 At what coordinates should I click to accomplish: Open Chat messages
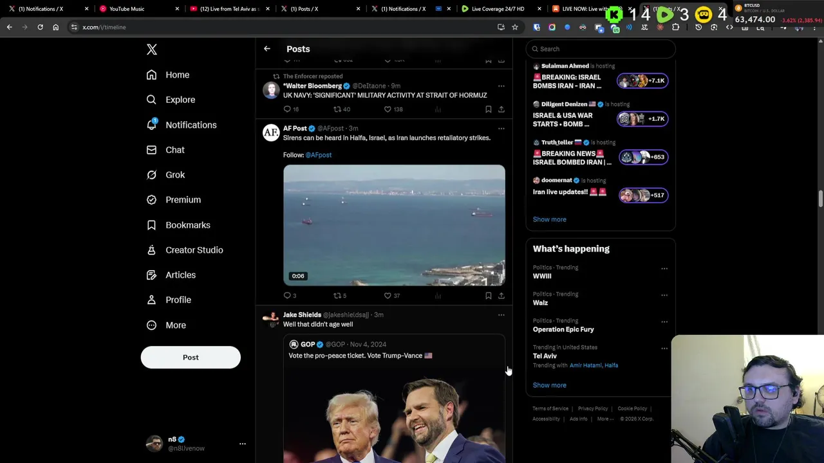(x=165, y=150)
